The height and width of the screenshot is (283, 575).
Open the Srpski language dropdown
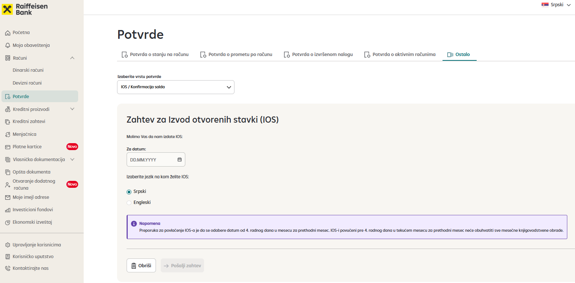click(x=556, y=5)
